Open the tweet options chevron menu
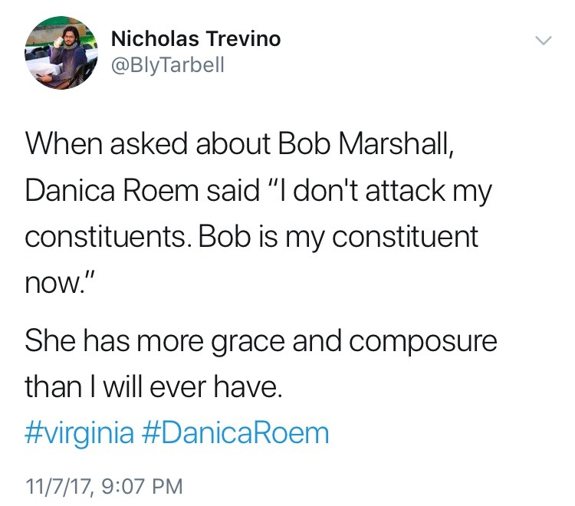This screenshot has height=506, width=575. tap(543, 40)
